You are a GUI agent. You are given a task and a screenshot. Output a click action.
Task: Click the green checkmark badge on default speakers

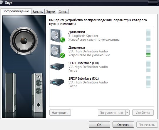click(62, 55)
